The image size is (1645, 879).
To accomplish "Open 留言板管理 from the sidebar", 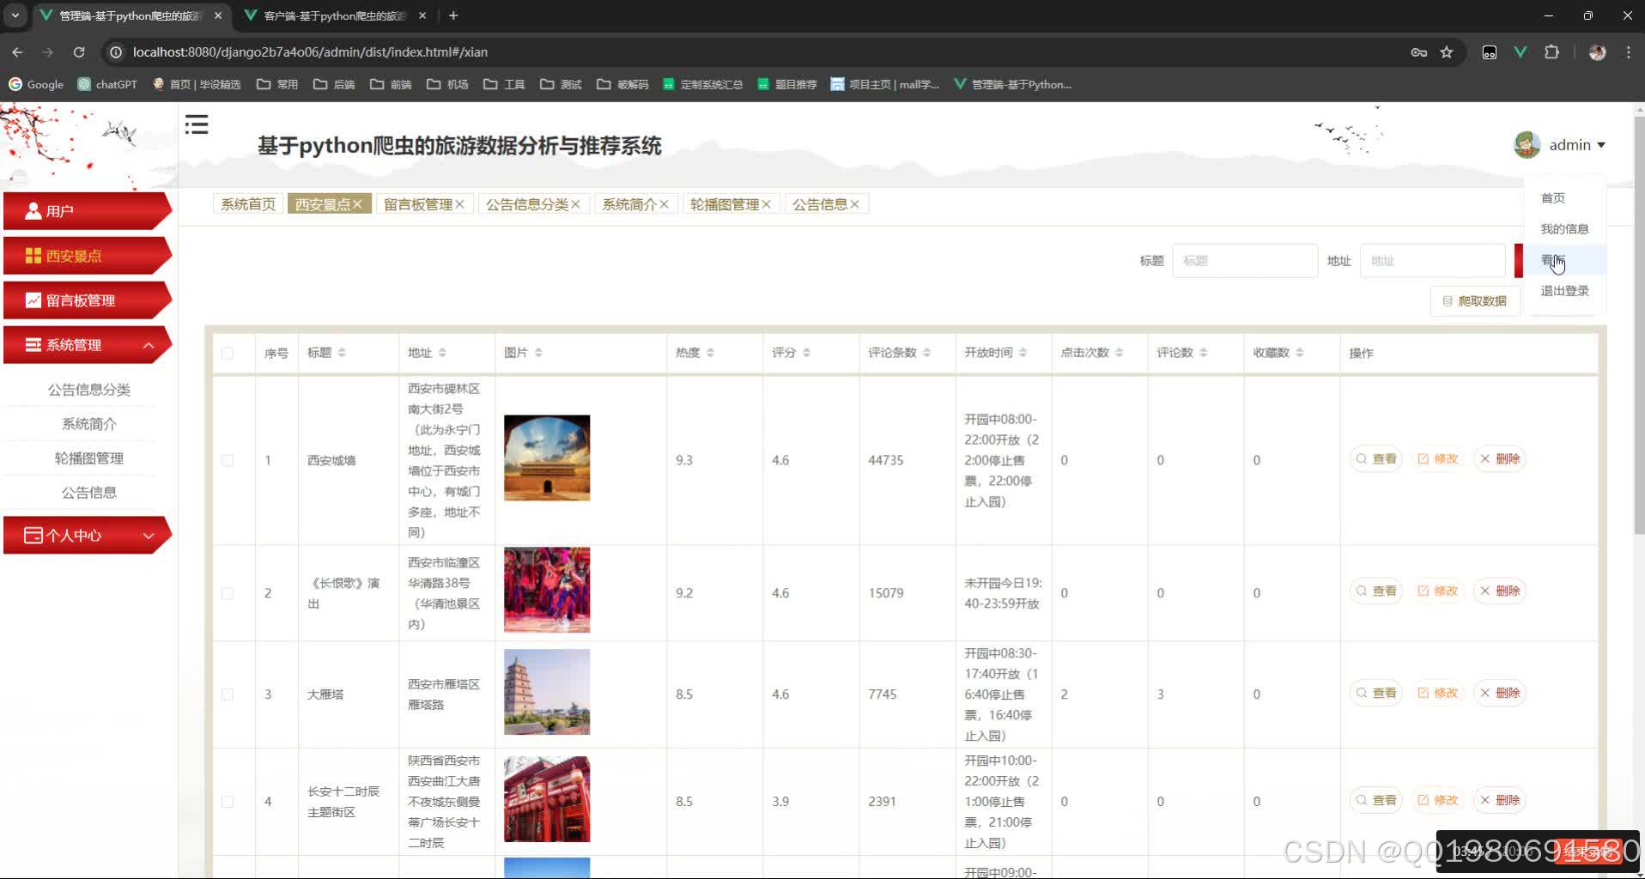I will tap(86, 300).
